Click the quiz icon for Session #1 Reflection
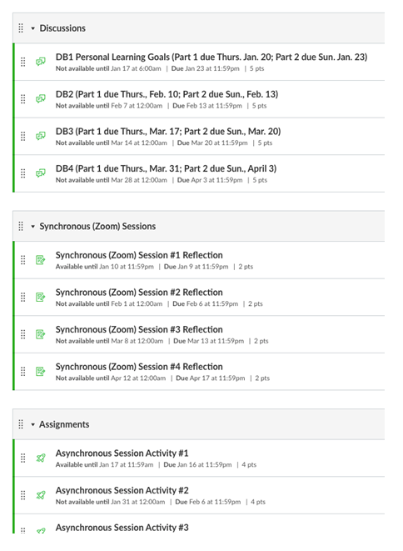 pos(40,260)
